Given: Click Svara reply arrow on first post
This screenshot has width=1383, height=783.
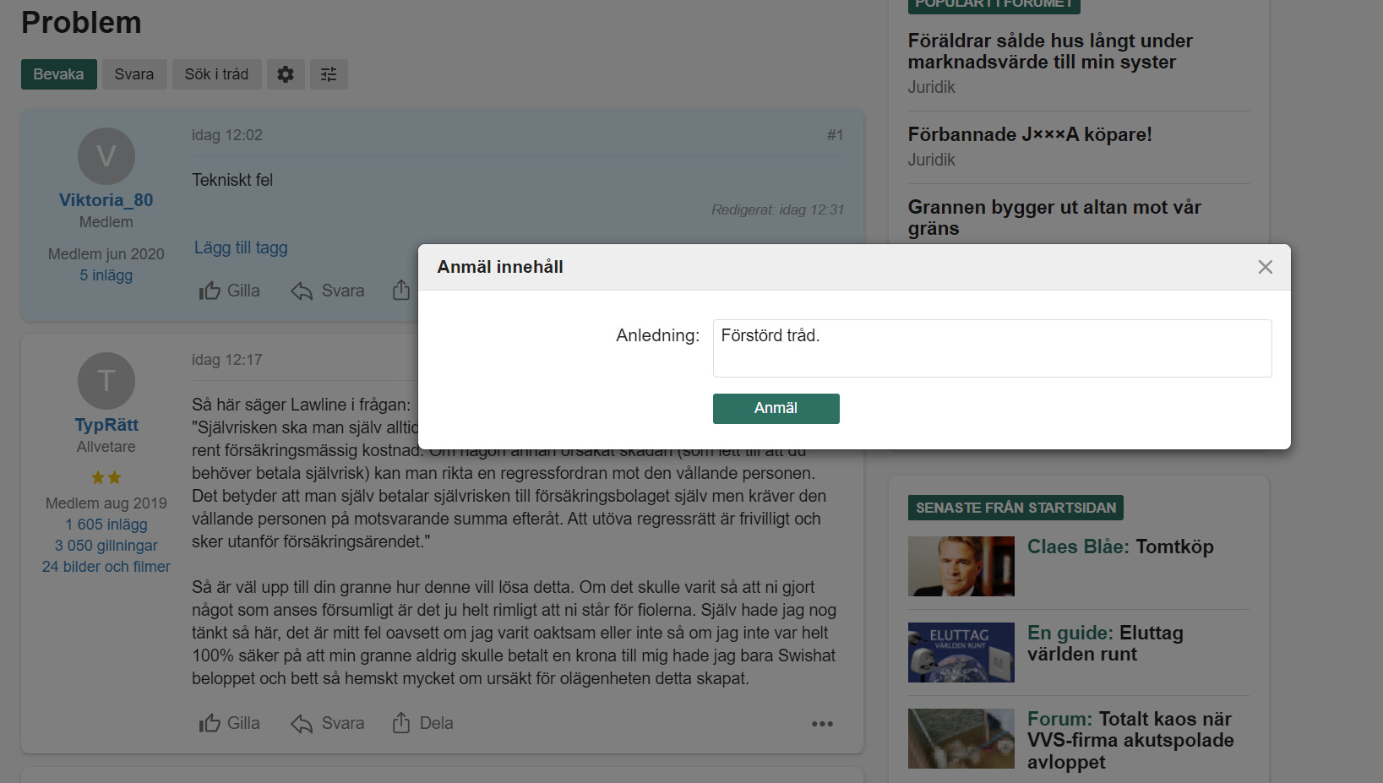Looking at the screenshot, I should [x=328, y=291].
